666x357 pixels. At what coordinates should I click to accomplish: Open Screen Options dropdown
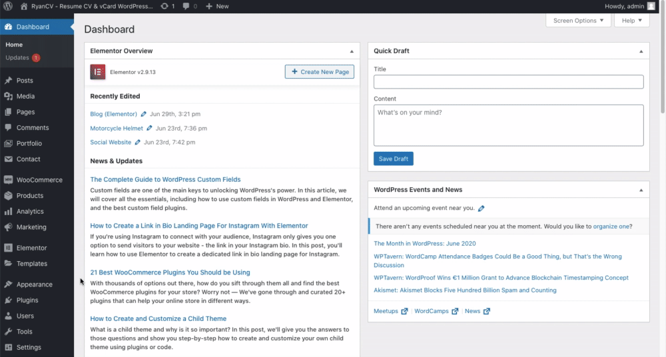(578, 21)
